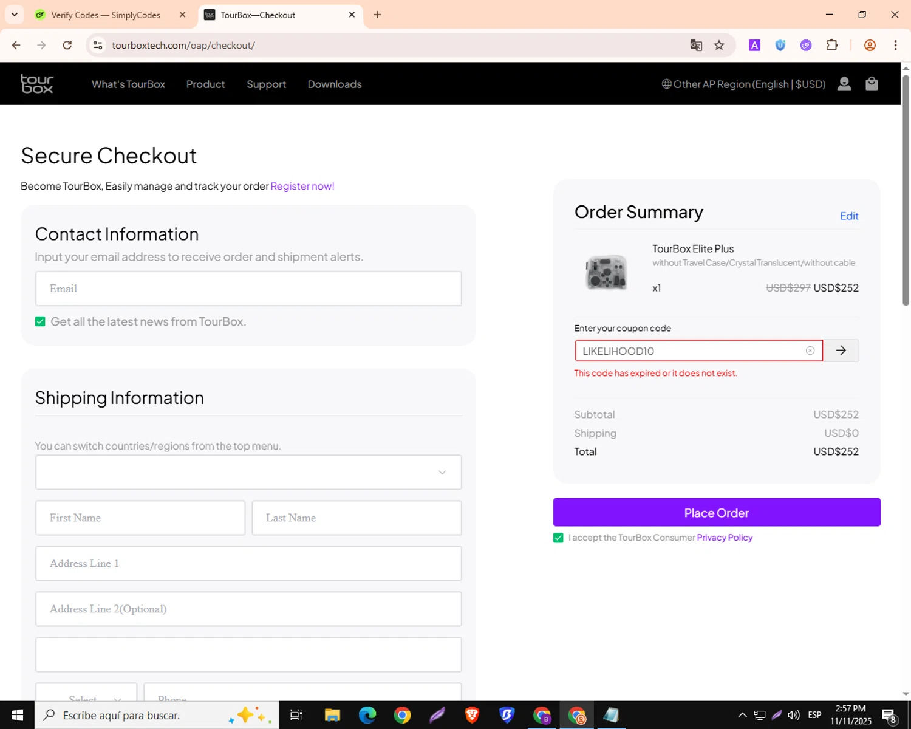Open What's TourBox menu
Image resolution: width=911 pixels, height=729 pixels.
(x=128, y=84)
